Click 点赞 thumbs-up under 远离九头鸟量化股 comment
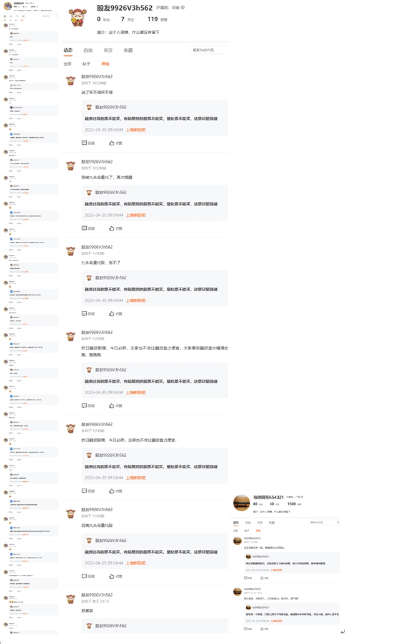Viewport: 420px width, 644px height. tap(111, 576)
